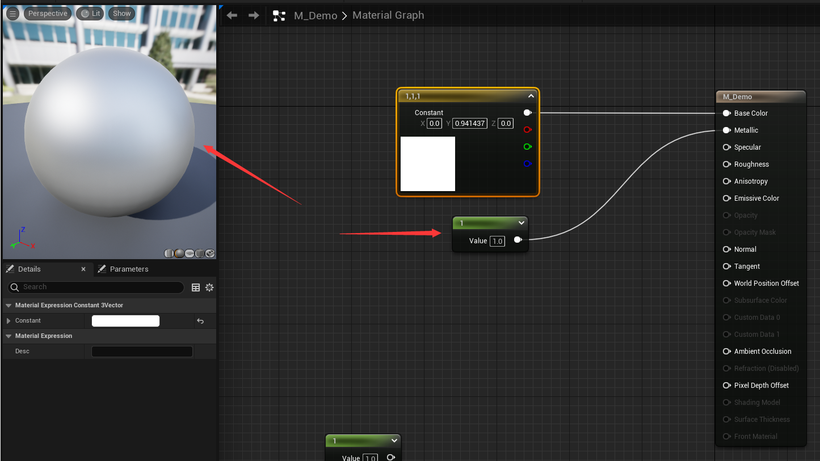Image resolution: width=820 pixels, height=461 pixels.
Task: Open the Perspective view dropdown
Action: [x=48, y=14]
